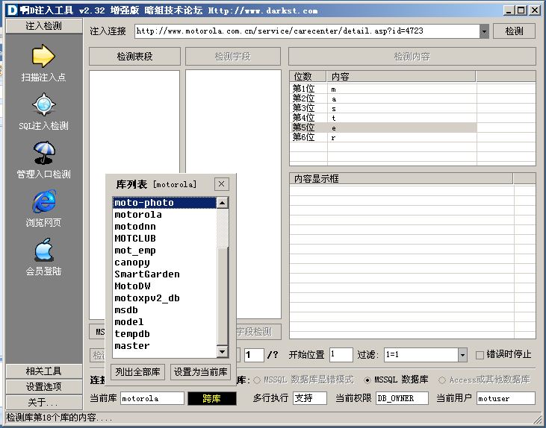Click the black 跨库 button
Viewport: 546px width, 428px height.
click(211, 398)
